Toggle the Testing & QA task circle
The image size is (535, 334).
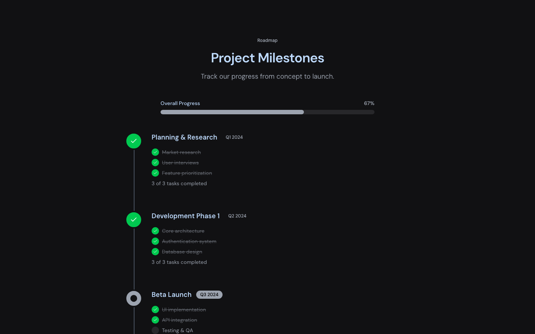coord(155,330)
